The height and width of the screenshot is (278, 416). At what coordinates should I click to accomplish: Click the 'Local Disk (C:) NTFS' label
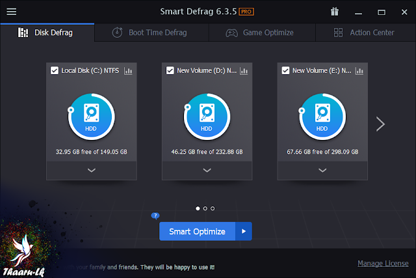pyautogui.click(x=90, y=71)
